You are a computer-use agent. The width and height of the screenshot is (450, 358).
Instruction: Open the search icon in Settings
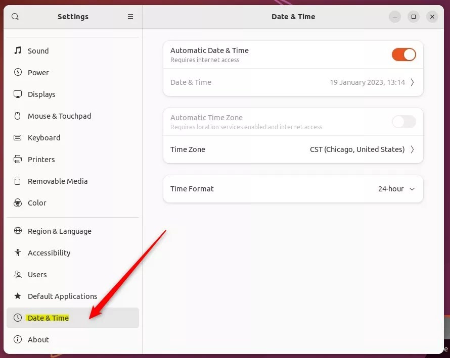coord(15,17)
